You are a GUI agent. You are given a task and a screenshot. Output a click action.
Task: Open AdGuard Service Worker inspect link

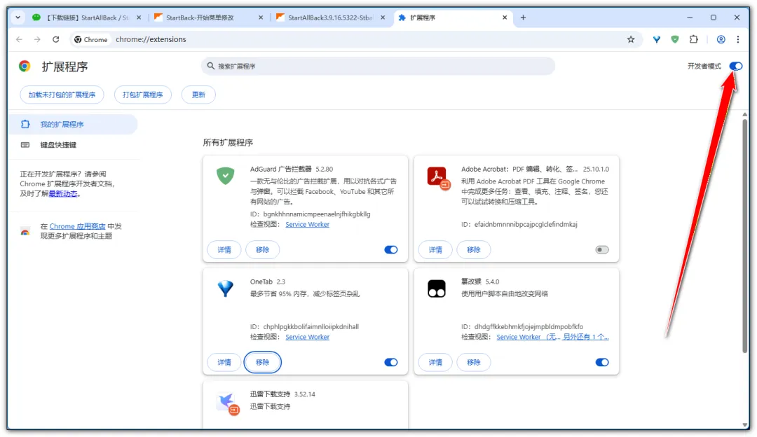[307, 224]
